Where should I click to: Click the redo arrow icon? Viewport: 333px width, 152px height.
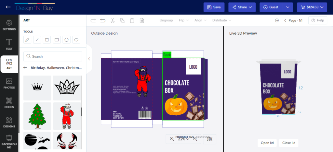tap(93, 20)
